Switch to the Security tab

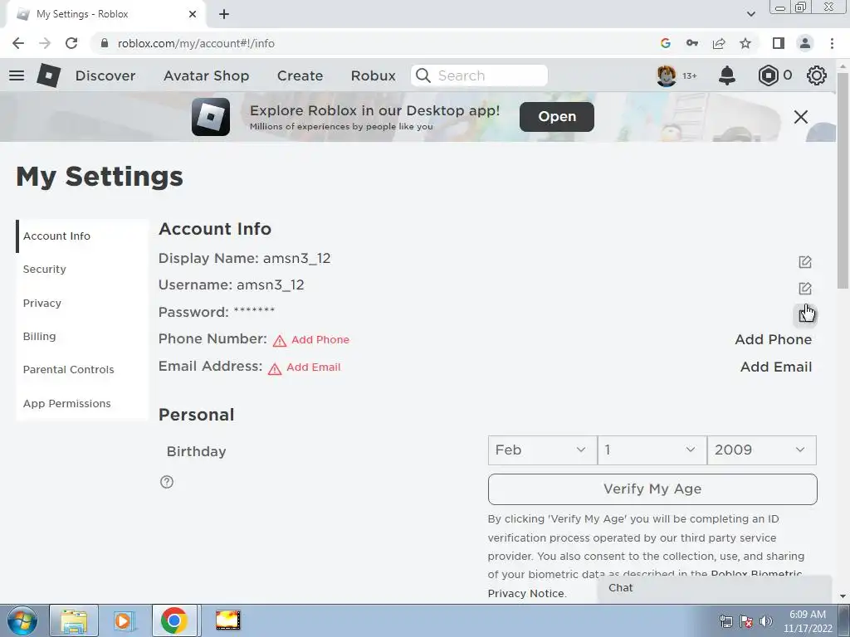click(x=82, y=270)
